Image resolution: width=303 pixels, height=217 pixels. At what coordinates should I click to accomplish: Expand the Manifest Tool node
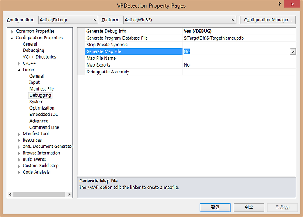tap(19, 134)
